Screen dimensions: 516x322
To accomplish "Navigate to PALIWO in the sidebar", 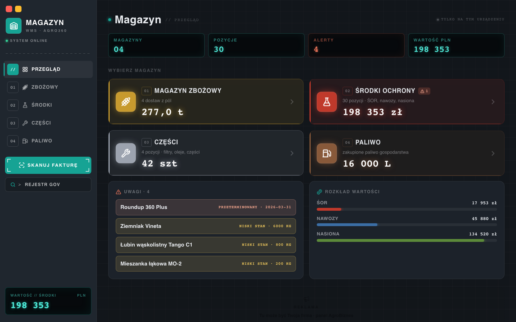I will [x=48, y=141].
